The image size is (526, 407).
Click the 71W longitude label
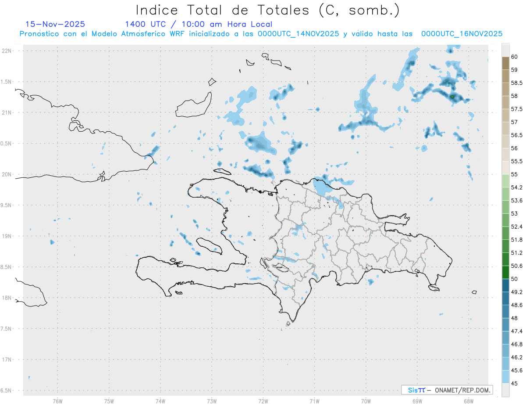[314, 401]
